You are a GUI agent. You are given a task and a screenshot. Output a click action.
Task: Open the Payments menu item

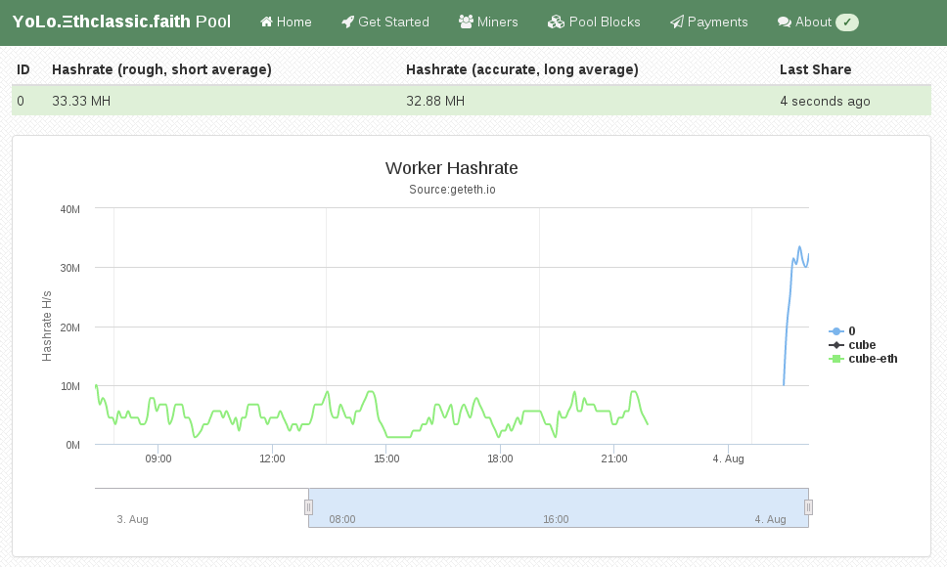tap(709, 22)
